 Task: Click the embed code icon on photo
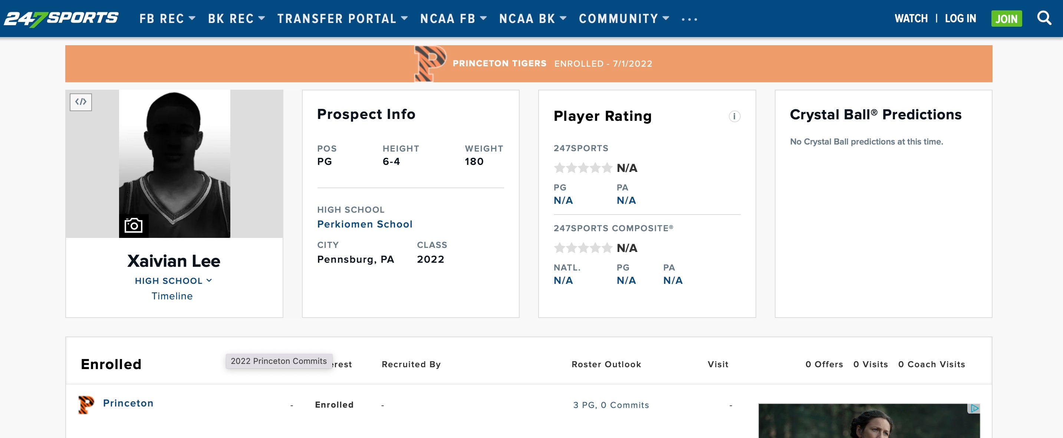pos(81,102)
